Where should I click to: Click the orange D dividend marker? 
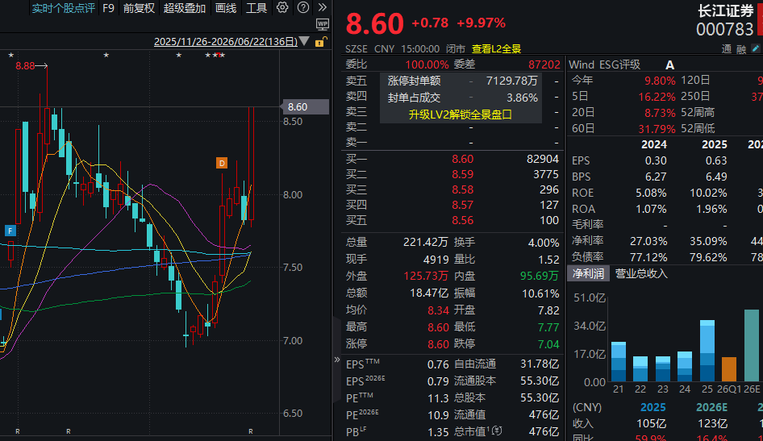click(222, 163)
